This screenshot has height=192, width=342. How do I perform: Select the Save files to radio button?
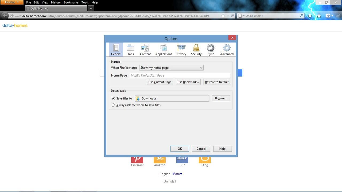tap(113, 98)
